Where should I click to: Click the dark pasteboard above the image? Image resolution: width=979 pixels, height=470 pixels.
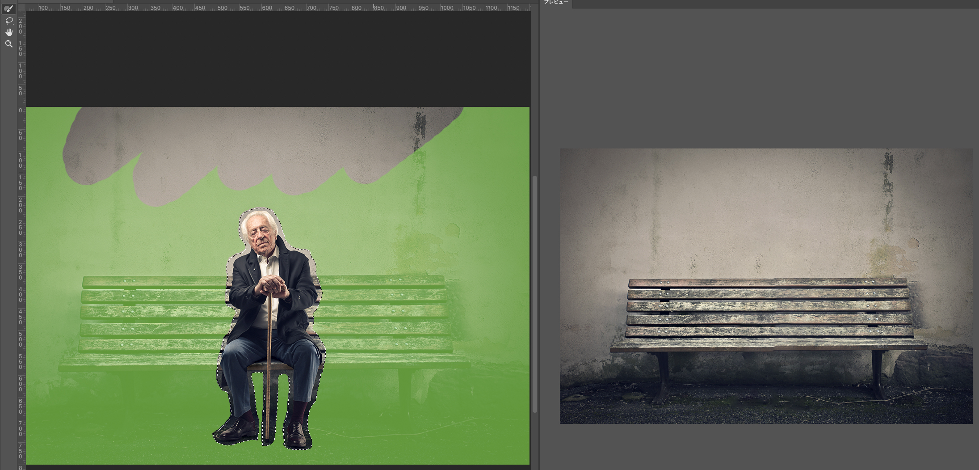(x=277, y=58)
